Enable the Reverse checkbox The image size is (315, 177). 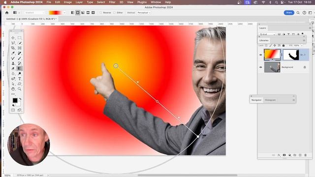[x=101, y=13]
